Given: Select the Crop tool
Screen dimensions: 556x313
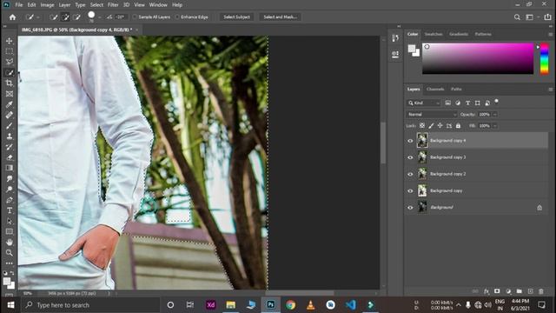Looking at the screenshot, I should (x=10, y=83).
